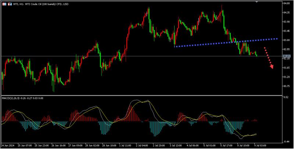
Task: Click the WTI Crude Oil chart title text
Action: point(41,4)
